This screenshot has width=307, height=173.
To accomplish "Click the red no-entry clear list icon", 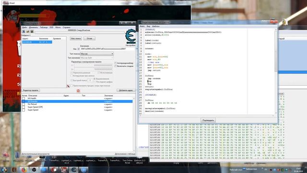I will [78, 91].
